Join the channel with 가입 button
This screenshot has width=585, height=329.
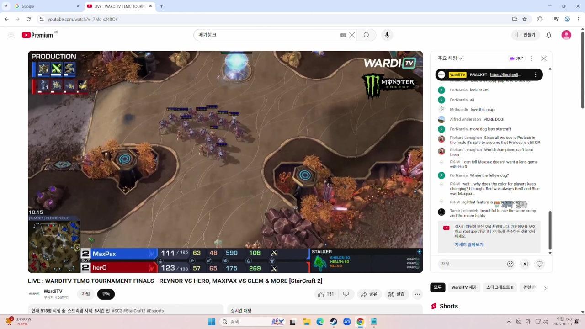click(86, 294)
